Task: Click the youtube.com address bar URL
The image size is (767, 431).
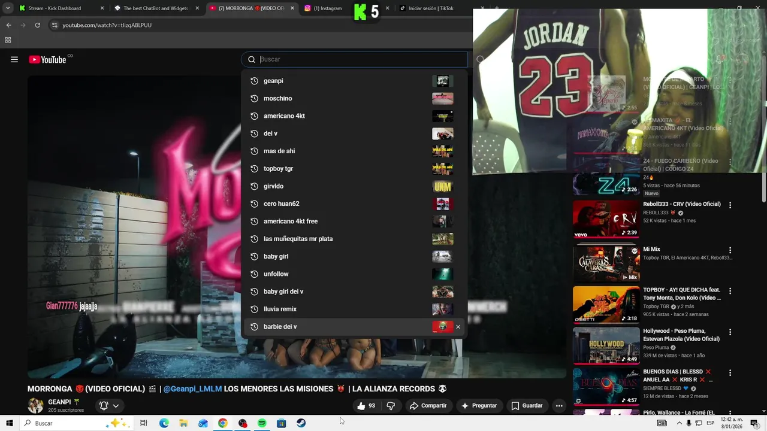Action: (x=107, y=25)
